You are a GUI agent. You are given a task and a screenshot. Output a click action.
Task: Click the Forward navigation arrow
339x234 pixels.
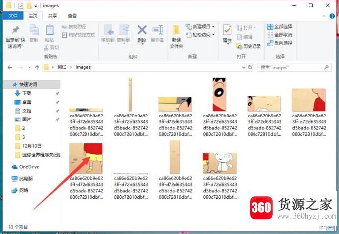(x=21, y=68)
